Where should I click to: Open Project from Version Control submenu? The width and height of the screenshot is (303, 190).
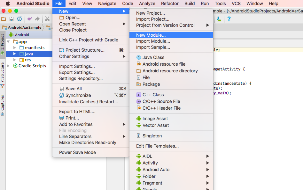(x=171, y=25)
